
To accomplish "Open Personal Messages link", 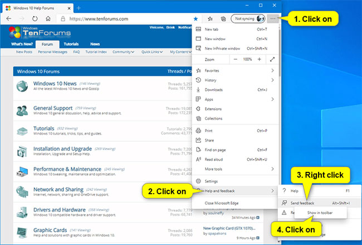I will tap(53, 52).
